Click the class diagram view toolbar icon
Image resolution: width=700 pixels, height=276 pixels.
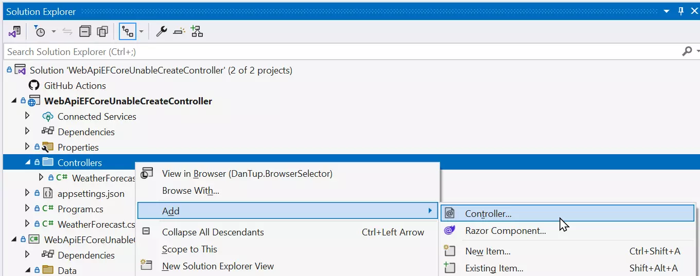coord(197,31)
